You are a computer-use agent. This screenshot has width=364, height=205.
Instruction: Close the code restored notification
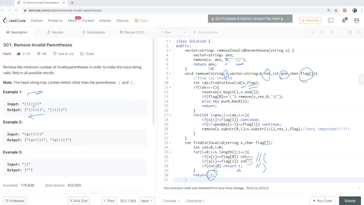pos(359,188)
